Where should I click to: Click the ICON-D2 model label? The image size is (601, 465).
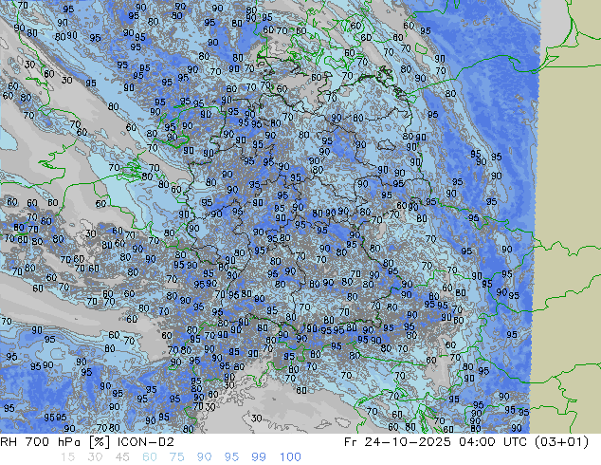coord(146,442)
